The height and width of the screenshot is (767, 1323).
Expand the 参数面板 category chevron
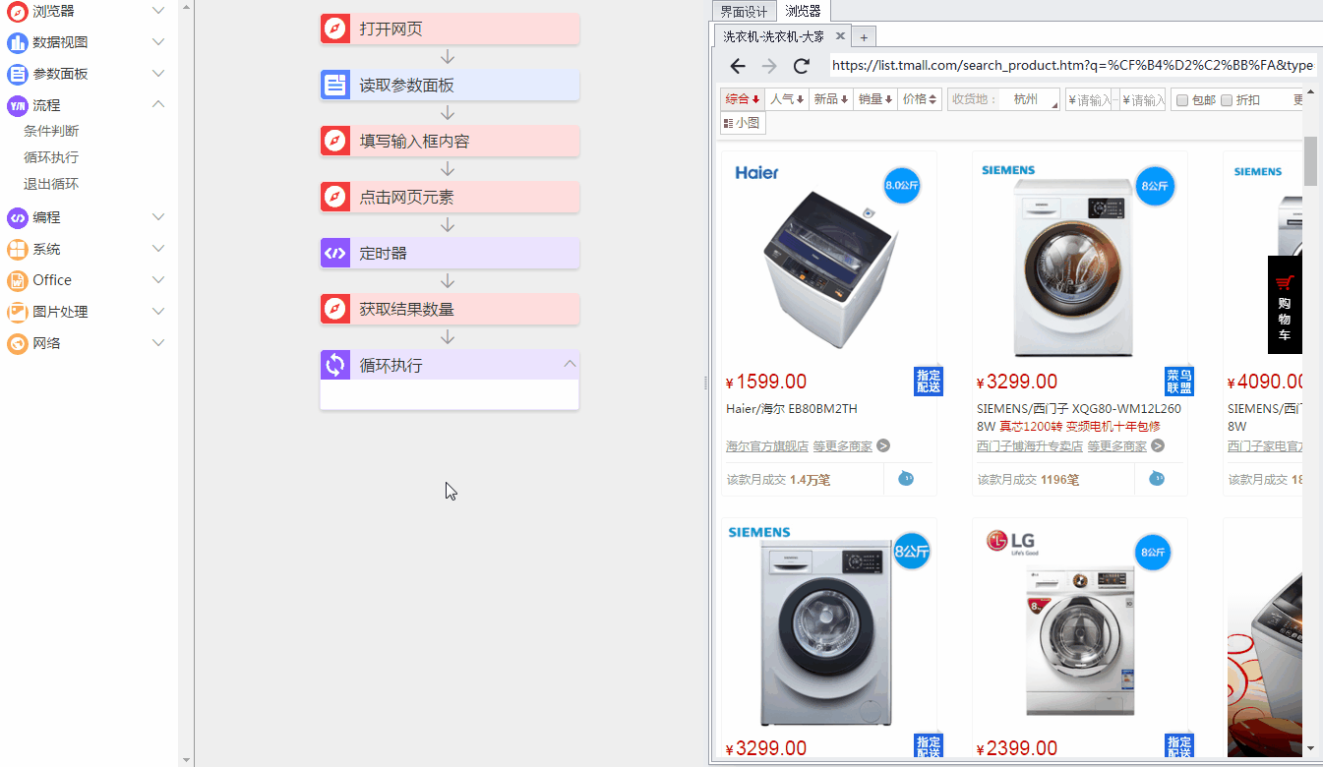[158, 74]
